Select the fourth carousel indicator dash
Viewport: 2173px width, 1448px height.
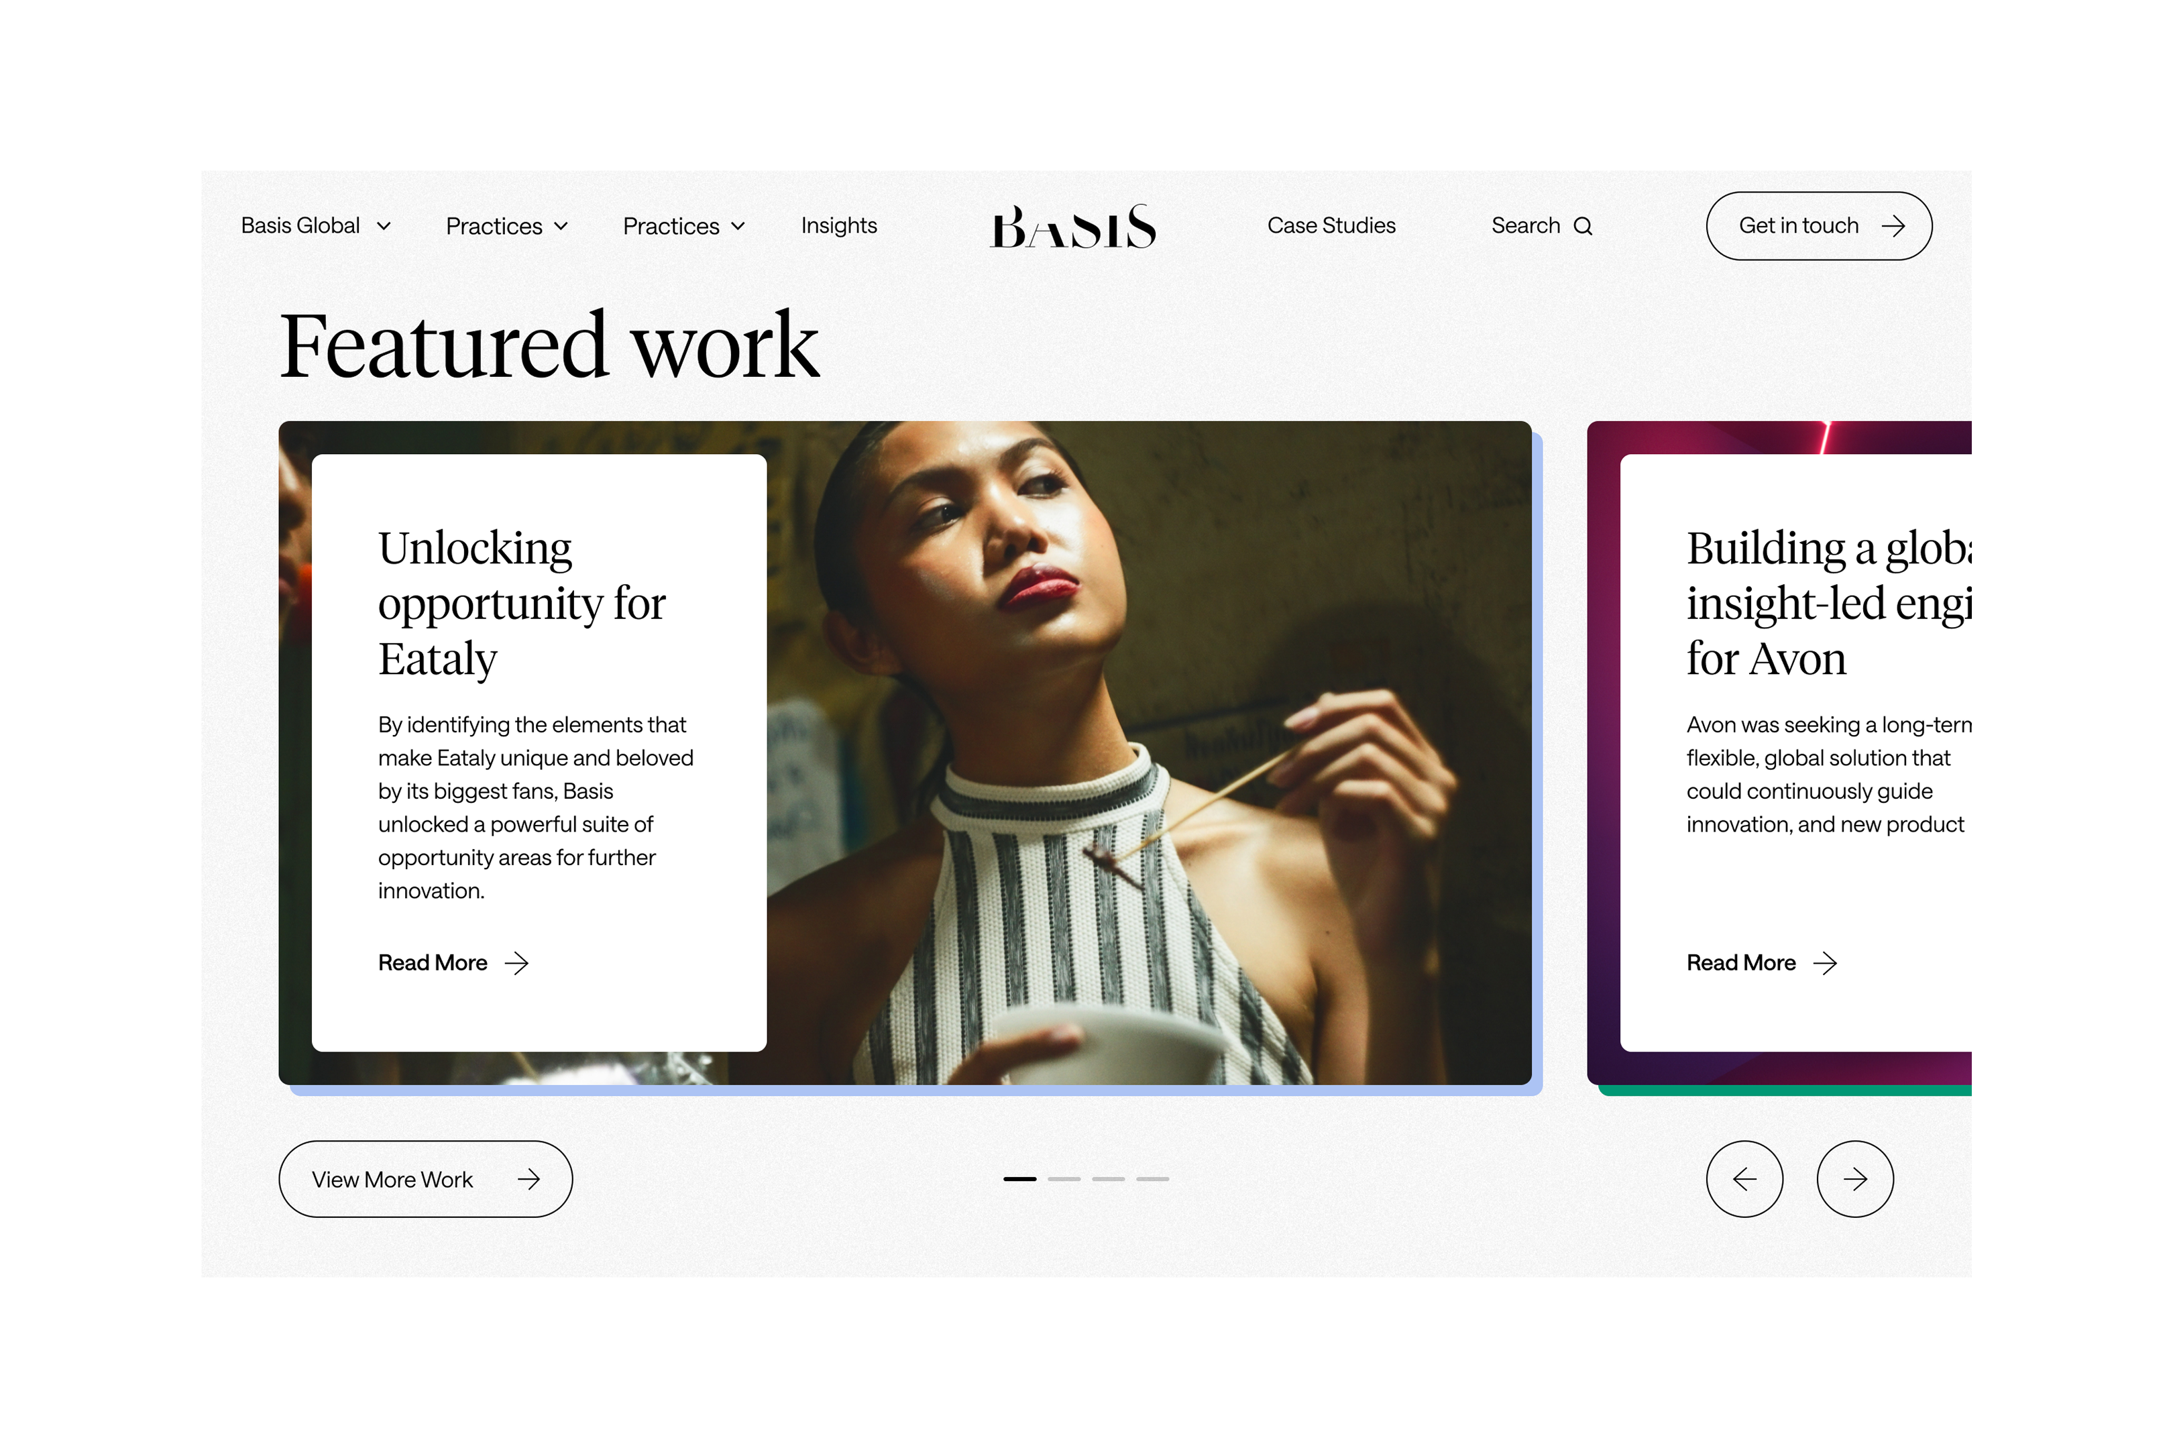(1152, 1179)
